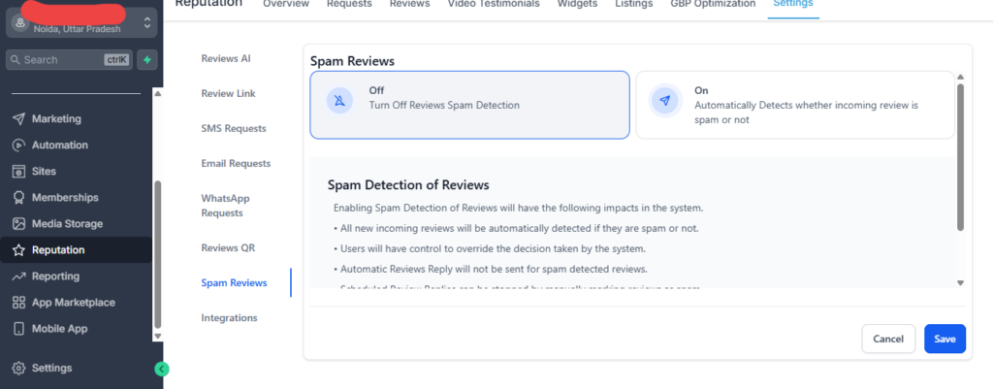Viewport: 993px width, 389px height.
Task: Select Spam Reviews settings section
Action: coord(234,282)
